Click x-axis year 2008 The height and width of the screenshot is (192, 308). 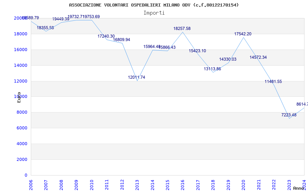(x=61, y=185)
